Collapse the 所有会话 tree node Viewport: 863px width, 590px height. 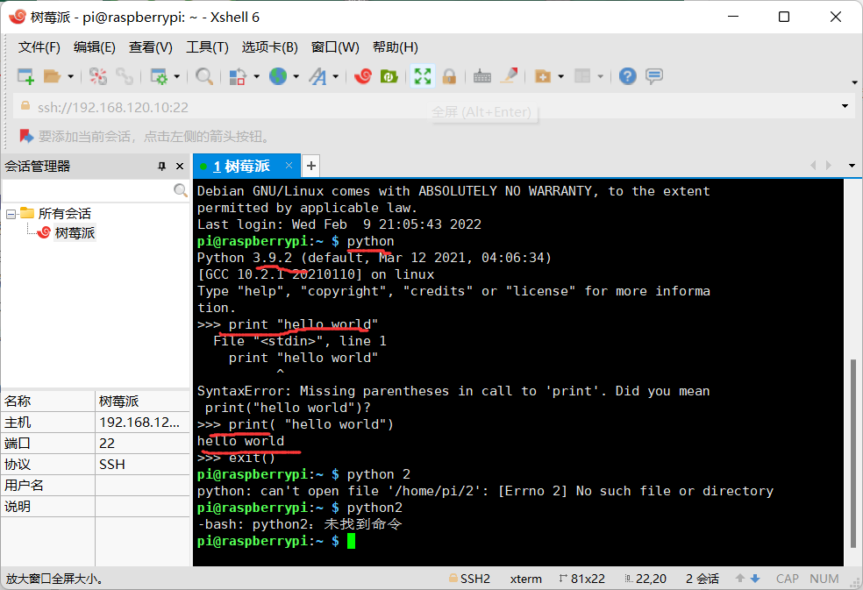[11, 214]
